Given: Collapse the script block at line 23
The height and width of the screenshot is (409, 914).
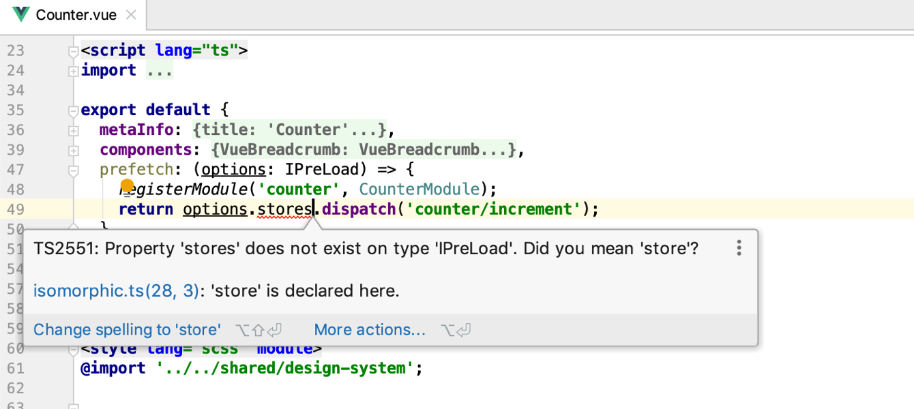Looking at the screenshot, I should click(x=74, y=51).
